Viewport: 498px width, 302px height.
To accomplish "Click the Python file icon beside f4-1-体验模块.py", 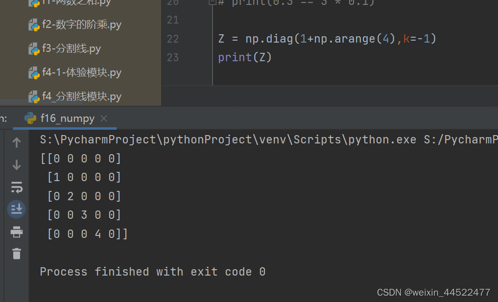I will click(x=34, y=73).
